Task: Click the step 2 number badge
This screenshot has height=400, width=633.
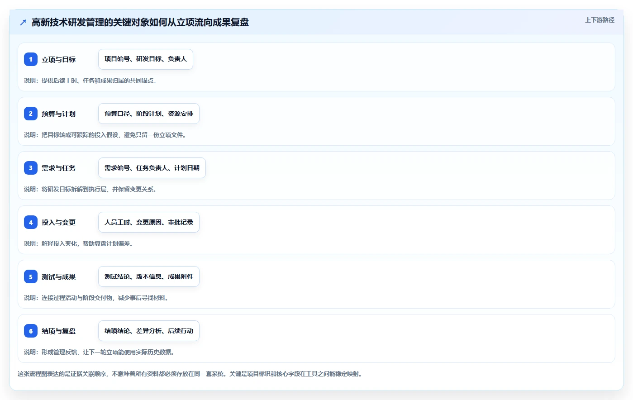Action: coord(31,114)
